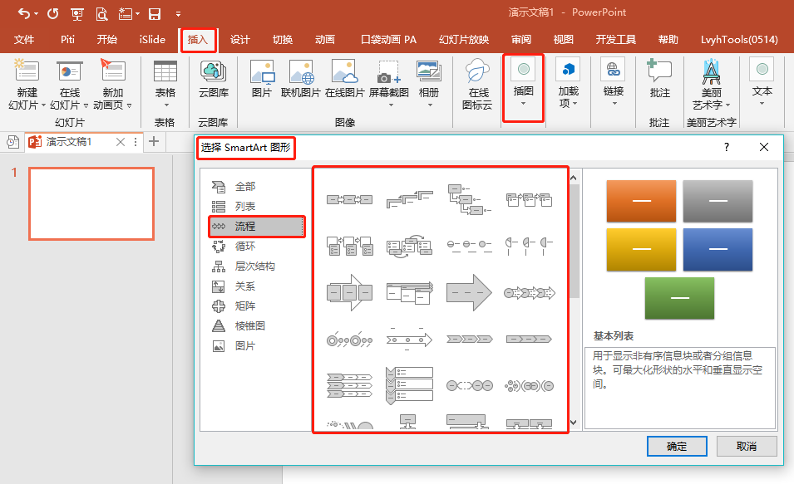Click the 在线图片 icon
Viewport: 794px width, 484px height.
345,72
